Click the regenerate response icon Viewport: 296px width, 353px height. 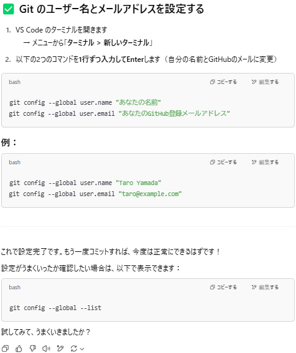(x=74, y=349)
